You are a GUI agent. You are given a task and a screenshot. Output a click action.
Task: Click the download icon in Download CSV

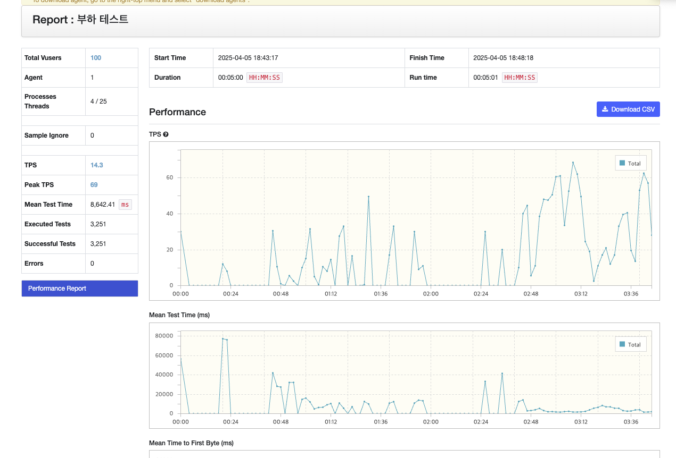[605, 109]
